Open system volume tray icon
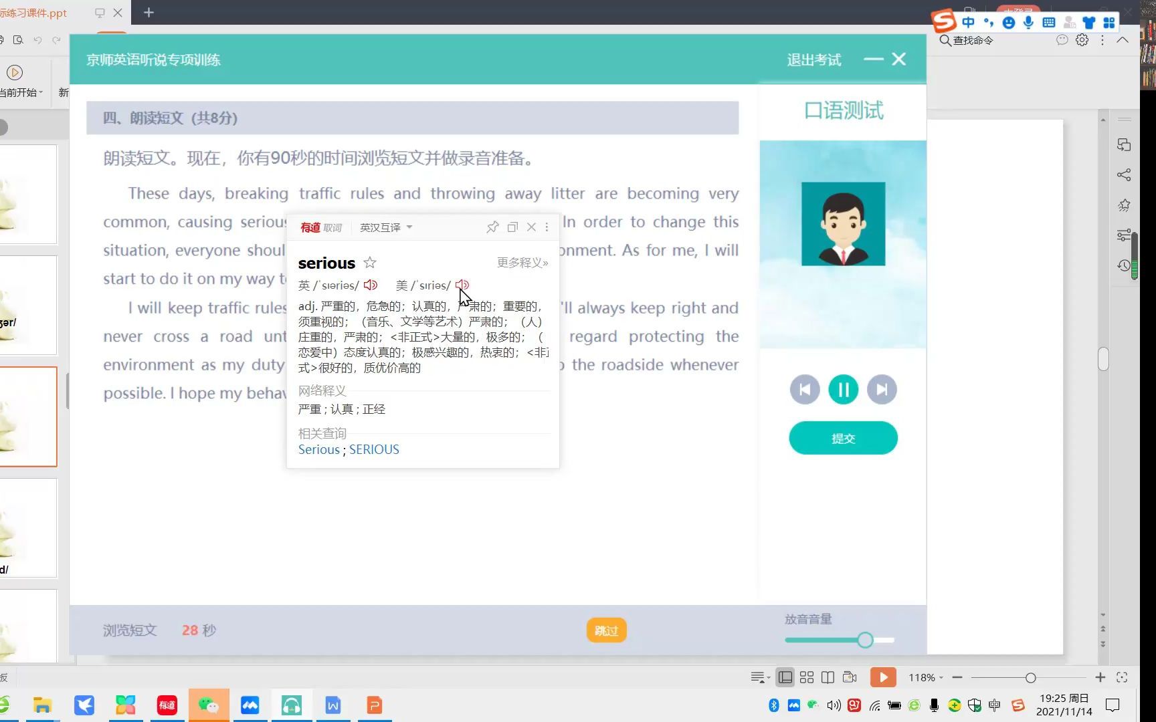This screenshot has width=1156, height=722. point(834,705)
